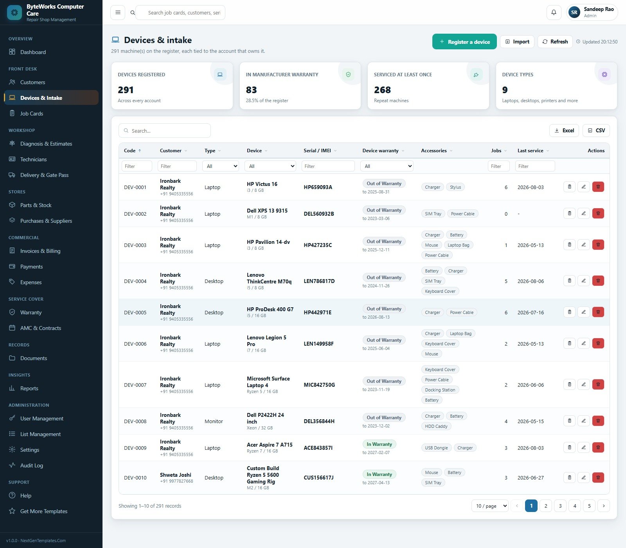Open the Jobs column header chevron
The image size is (626, 548).
tap(505, 151)
